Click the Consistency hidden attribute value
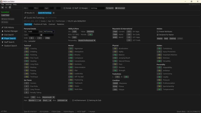Image resolution: width=201 pixels, height=113 pixels. 159,48
